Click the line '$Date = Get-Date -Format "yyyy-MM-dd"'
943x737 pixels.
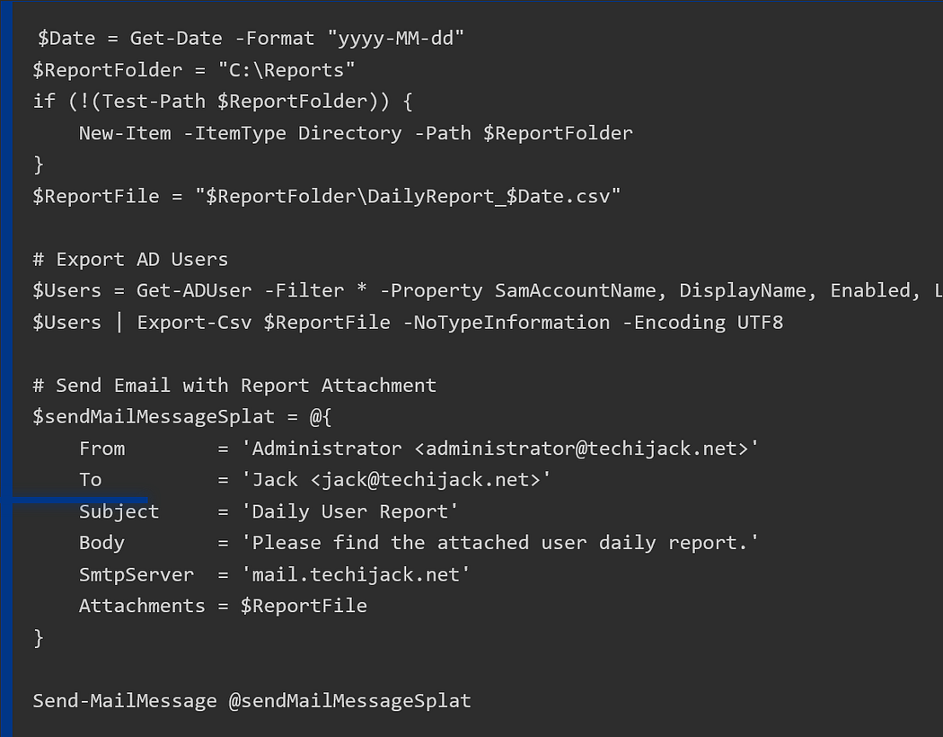[251, 39]
